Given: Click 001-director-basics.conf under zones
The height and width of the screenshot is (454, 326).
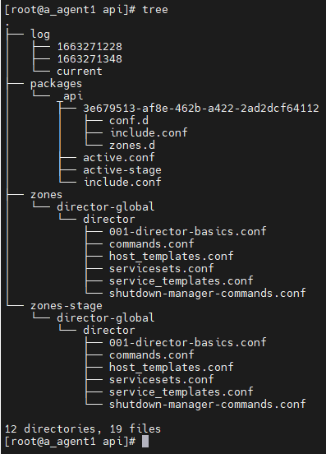Looking at the screenshot, I should (x=188, y=232).
